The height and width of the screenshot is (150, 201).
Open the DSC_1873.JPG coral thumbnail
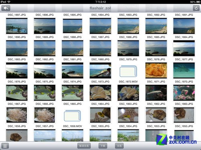pos(100,93)
